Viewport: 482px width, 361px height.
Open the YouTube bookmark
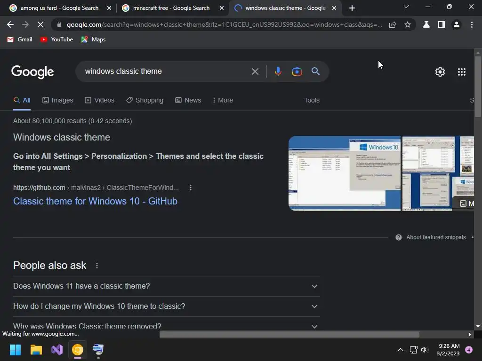tap(56, 39)
